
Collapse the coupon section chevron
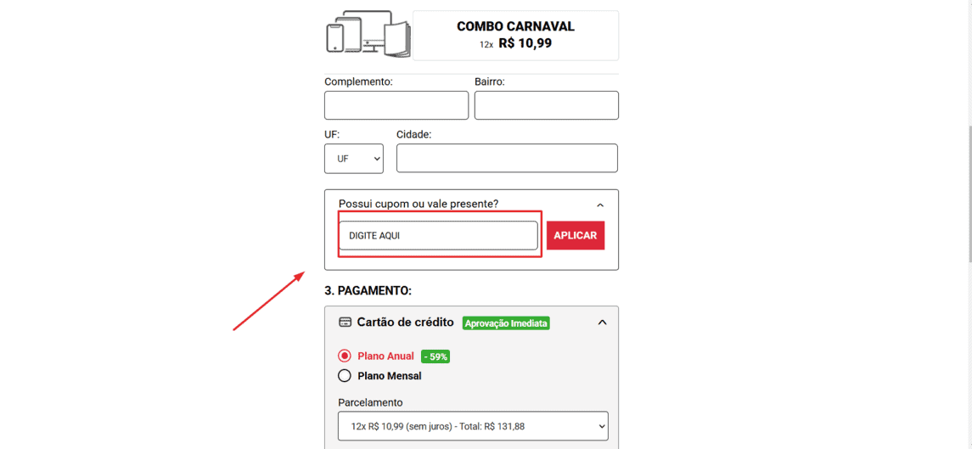tap(599, 205)
